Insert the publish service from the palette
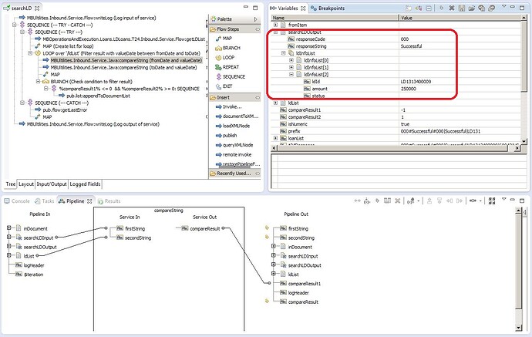532x337 pixels. (x=227, y=135)
